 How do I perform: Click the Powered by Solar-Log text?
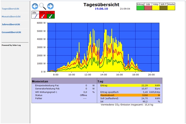pos(11,45)
